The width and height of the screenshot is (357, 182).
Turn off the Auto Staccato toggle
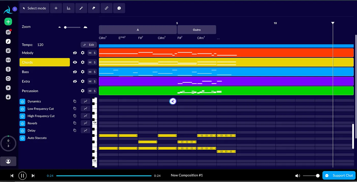tap(22, 138)
